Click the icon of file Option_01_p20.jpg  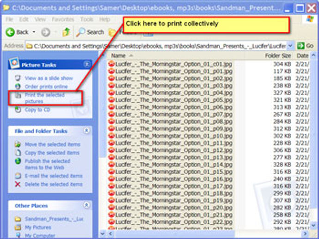(111, 207)
